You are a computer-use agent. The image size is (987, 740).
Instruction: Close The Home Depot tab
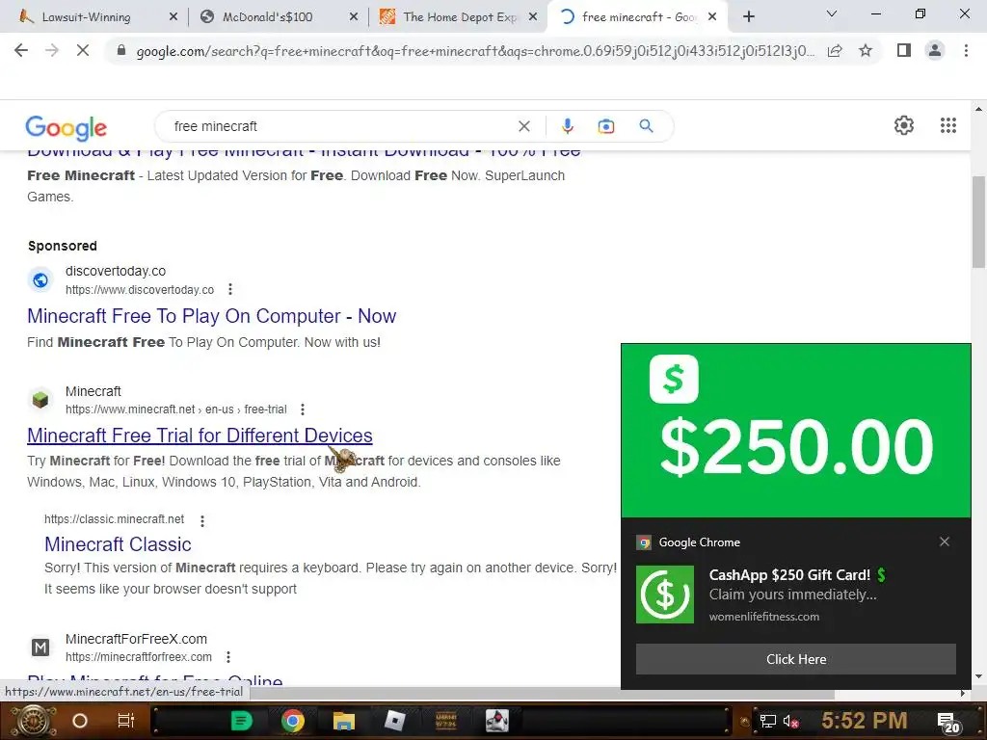[x=533, y=17]
